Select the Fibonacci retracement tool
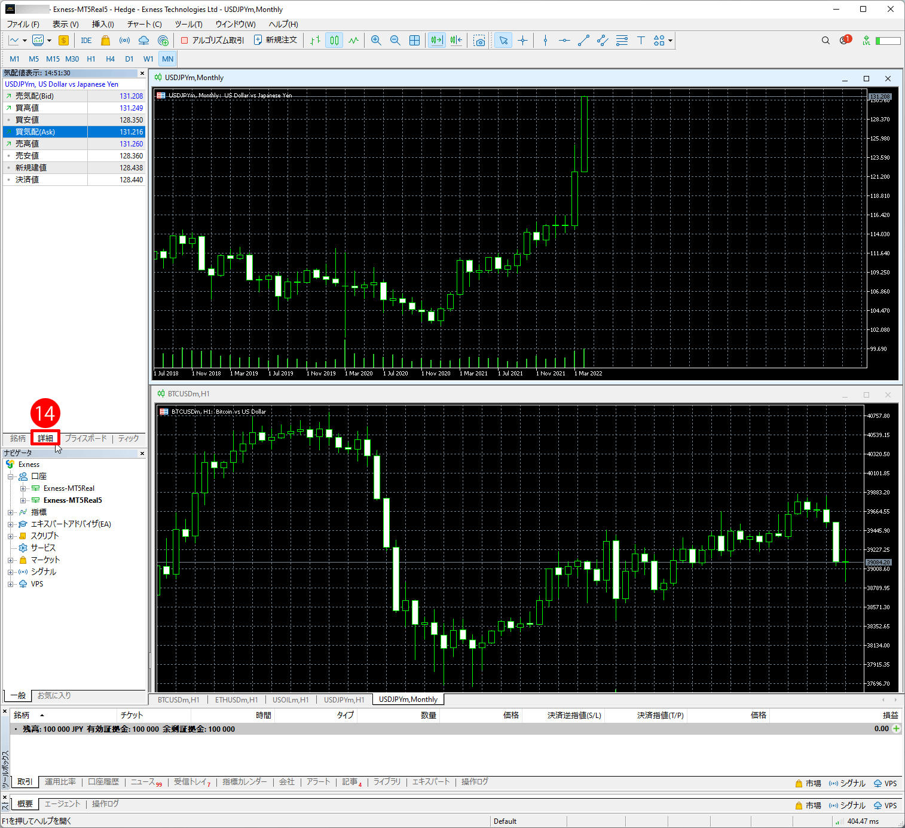 (622, 41)
